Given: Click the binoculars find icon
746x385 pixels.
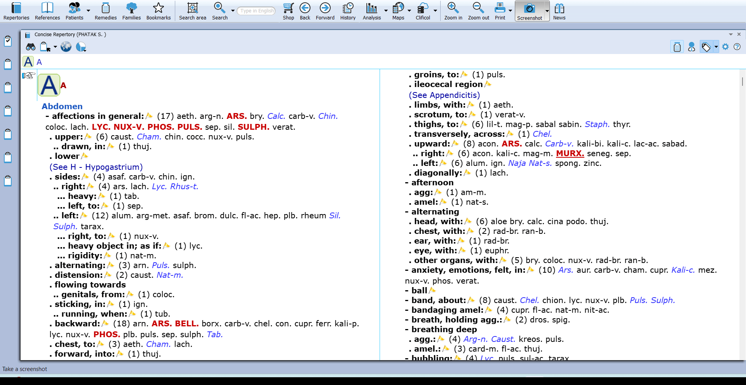Looking at the screenshot, I should tap(31, 47).
